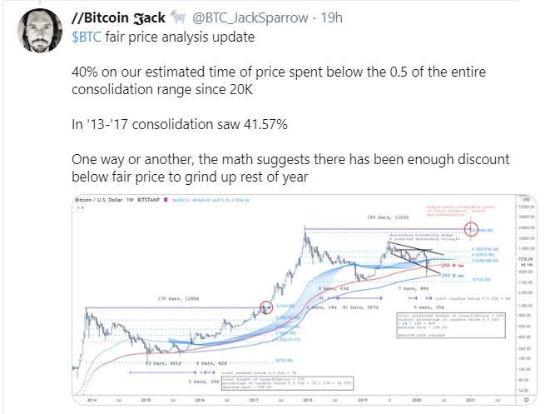Click the 2018 label on time axis
The width and height of the screenshot is (545, 414).
click(x=306, y=403)
